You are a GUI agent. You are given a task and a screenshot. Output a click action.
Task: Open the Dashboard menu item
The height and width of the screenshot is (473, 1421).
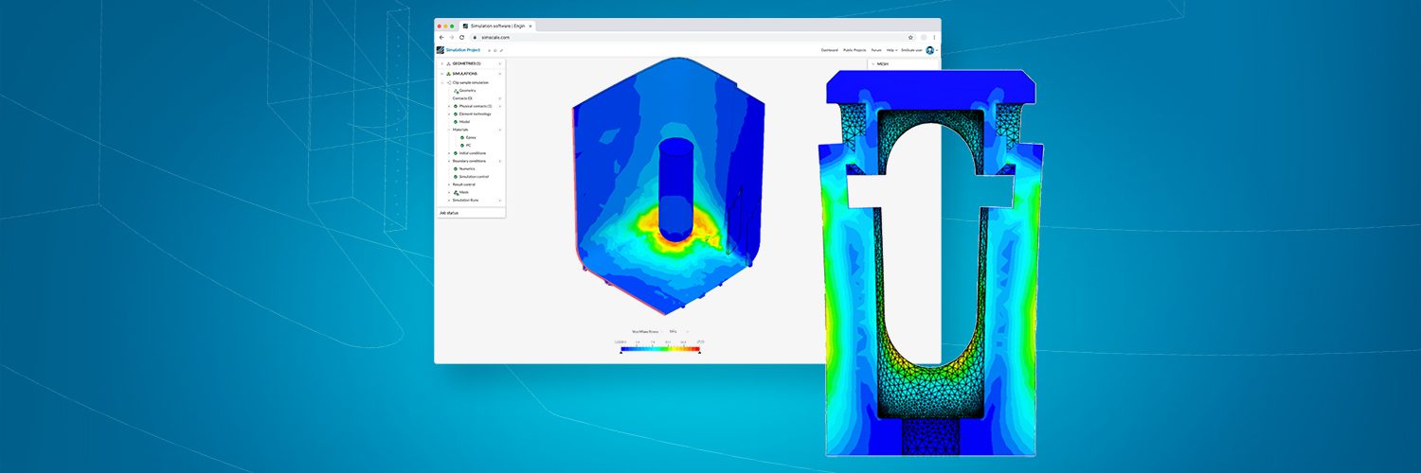[x=829, y=50]
